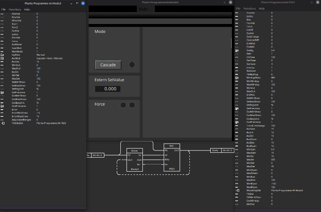
Task: Open the WindupMask BPI value selector
Action: 273,77
